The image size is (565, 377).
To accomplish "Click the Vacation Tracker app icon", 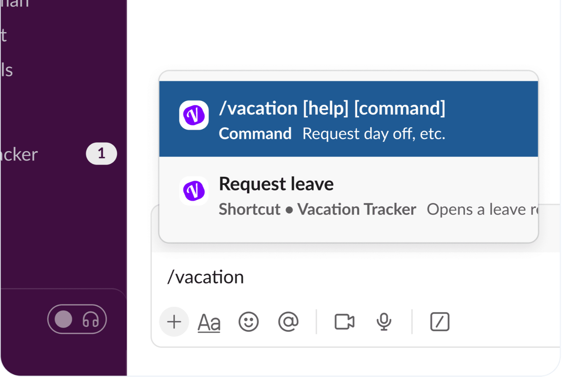I will (194, 115).
